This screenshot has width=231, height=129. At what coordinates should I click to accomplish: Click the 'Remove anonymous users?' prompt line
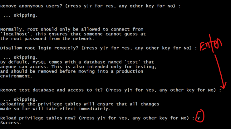[x=91, y=6]
